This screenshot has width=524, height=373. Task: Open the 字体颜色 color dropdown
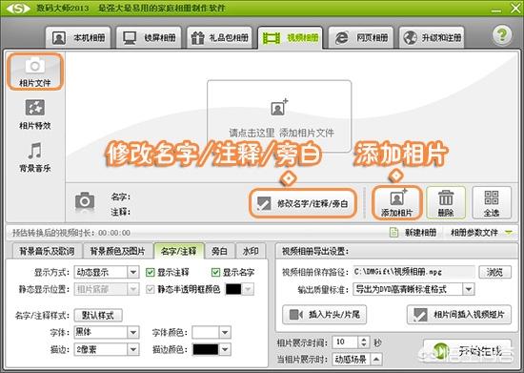[225, 332]
